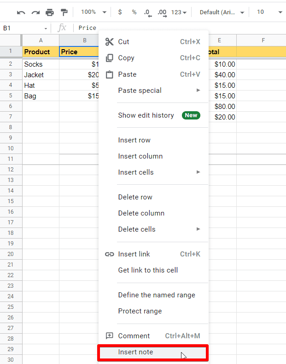The height and width of the screenshot is (364, 286).
Task: Expand the Delete cells submenu
Action: point(153,229)
